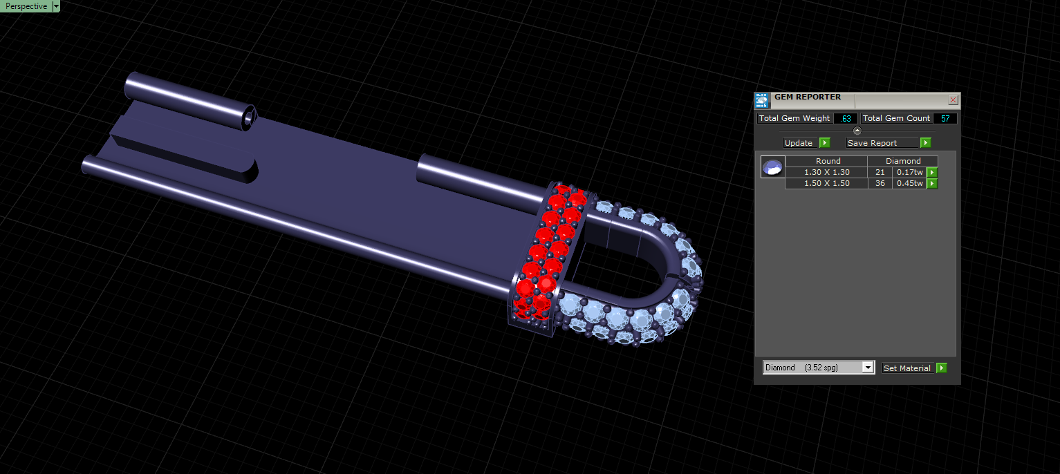This screenshot has width=1060, height=474.
Task: Click the Total Gem Count label
Action: coord(897,118)
